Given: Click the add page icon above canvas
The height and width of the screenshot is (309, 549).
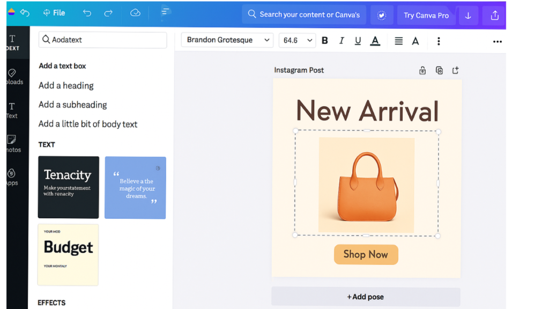Looking at the screenshot, I should (x=455, y=70).
